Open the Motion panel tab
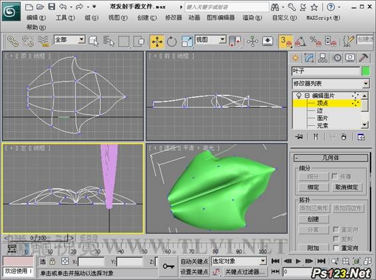The width and height of the screenshot is (376, 280). [x=337, y=58]
